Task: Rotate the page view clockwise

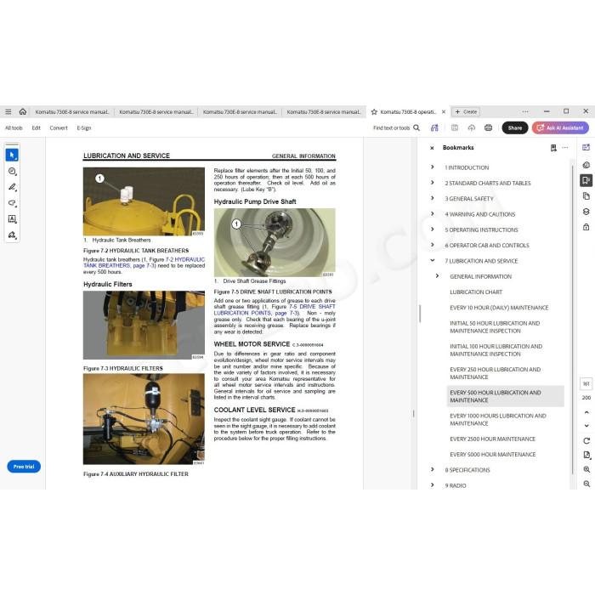Action: [586, 440]
